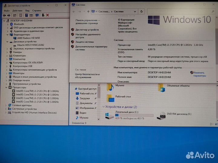Collapse the Устройства и диски section
This screenshot has height=163, width=218.
104,107
